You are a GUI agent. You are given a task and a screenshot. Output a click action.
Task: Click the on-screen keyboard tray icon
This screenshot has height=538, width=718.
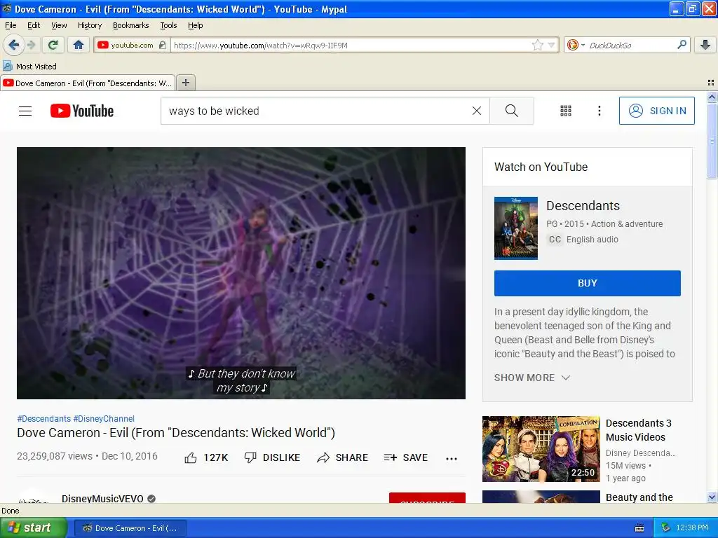click(639, 528)
